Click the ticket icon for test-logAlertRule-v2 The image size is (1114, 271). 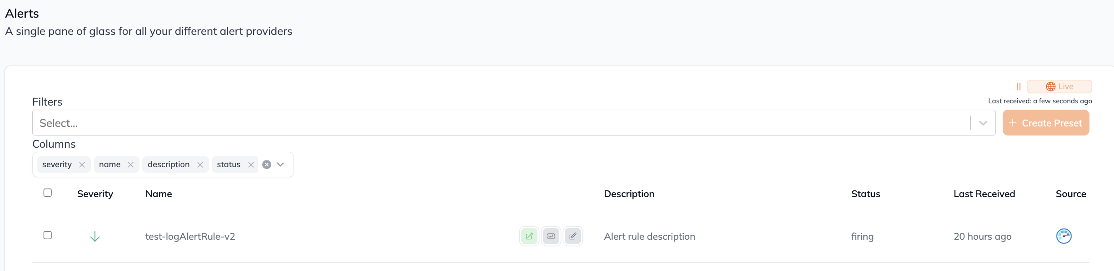[551, 236]
